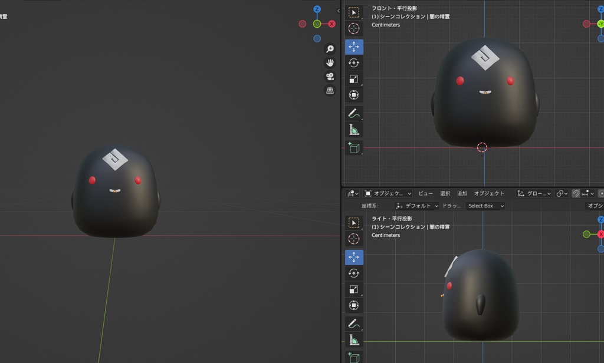
Task: Select the Select Box tool in right view toolbar
Action: coord(354,223)
